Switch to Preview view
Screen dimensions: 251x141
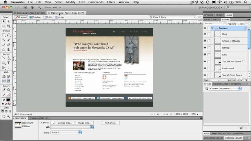(x=35, y=17)
